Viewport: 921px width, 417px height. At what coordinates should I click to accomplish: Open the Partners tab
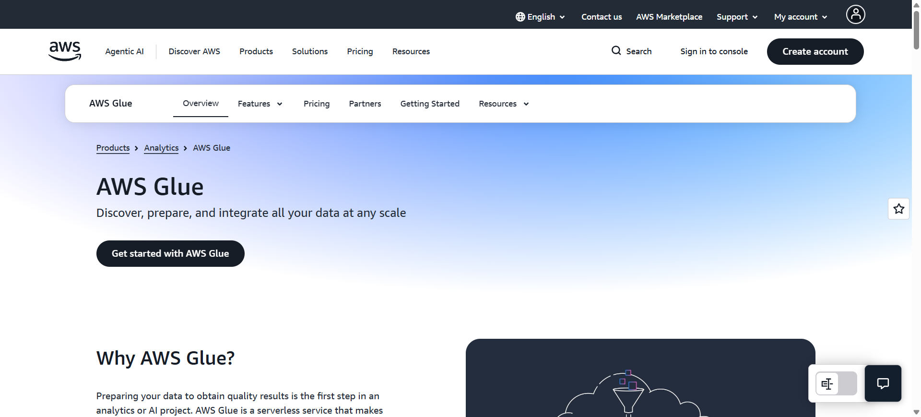click(365, 104)
